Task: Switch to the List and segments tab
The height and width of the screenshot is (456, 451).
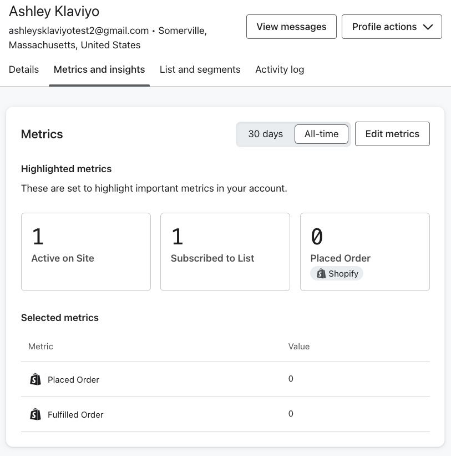Action: [x=200, y=69]
